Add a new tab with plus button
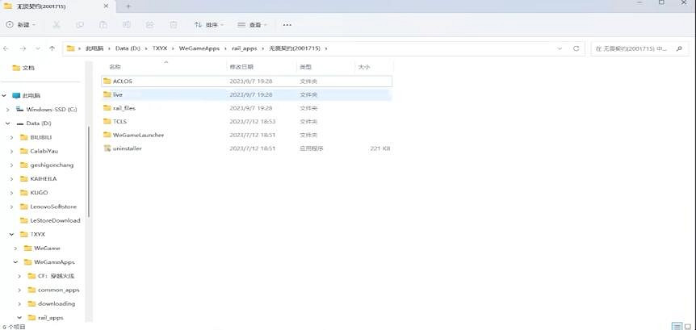The width and height of the screenshot is (696, 330). tap(128, 6)
